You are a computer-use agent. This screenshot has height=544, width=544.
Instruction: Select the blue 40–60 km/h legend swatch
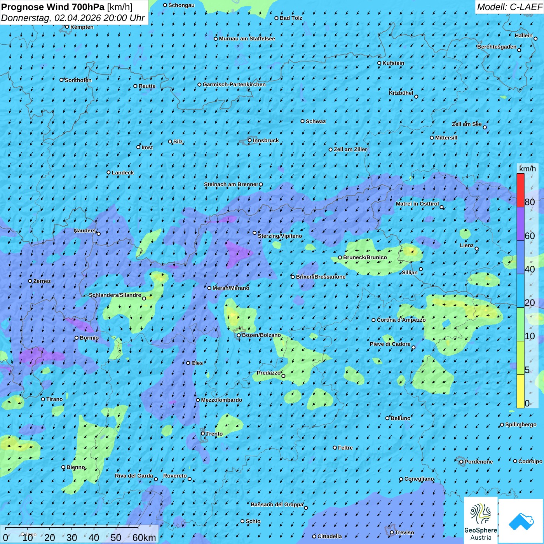click(520, 257)
